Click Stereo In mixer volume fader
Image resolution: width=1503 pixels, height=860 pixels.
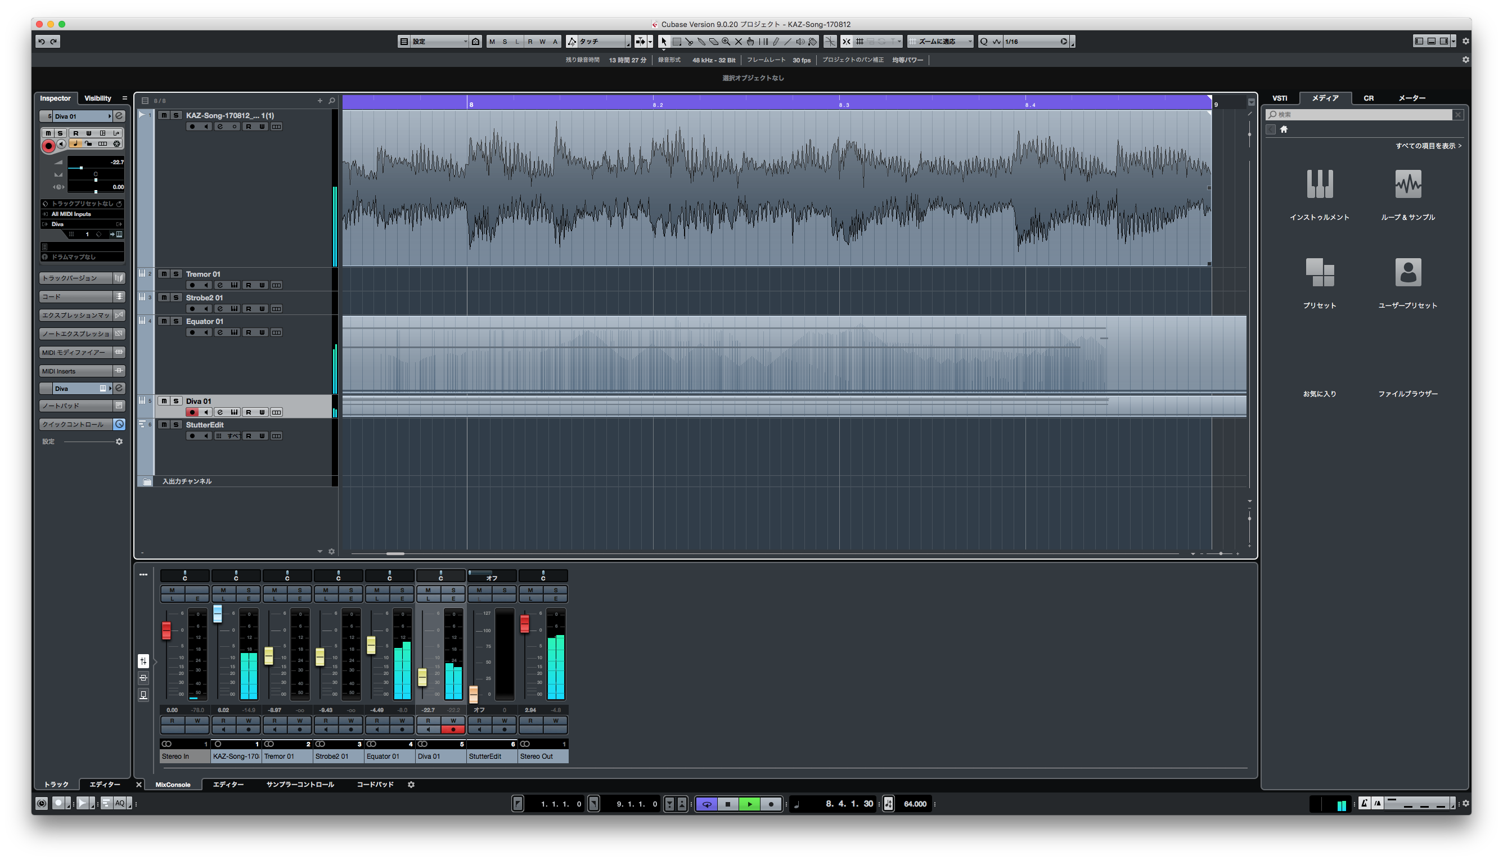click(x=166, y=630)
